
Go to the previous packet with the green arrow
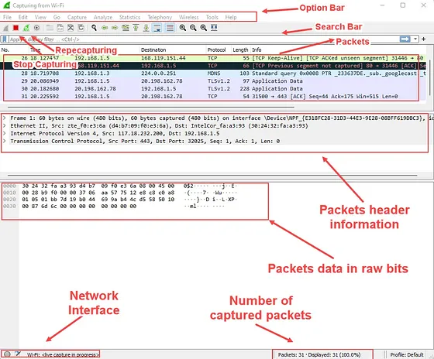click(105, 28)
